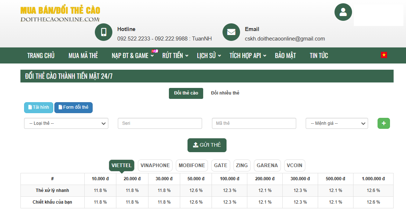
Task: Open Bảo Mật menu item
Action: pos(285,55)
